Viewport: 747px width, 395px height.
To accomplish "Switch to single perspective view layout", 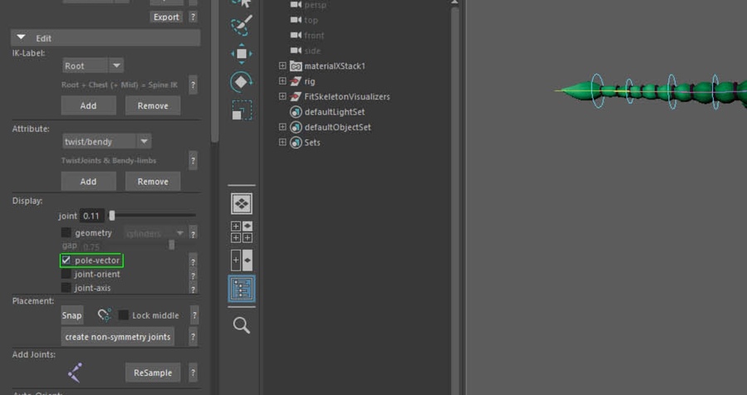I will (x=242, y=204).
